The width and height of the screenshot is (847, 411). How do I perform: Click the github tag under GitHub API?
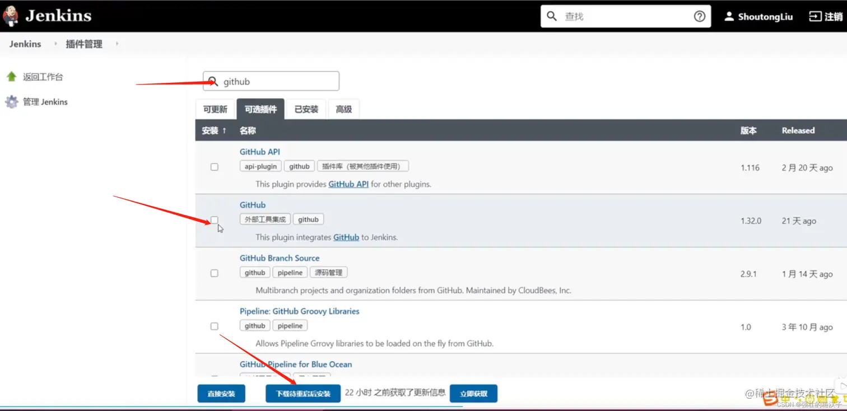[x=299, y=166]
